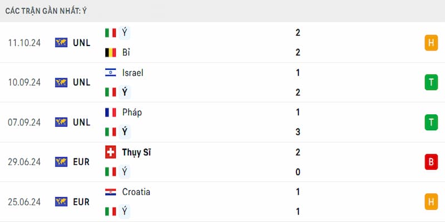Click the orange H badge for 11.10.24
This screenshot has width=445, height=222.
(x=431, y=43)
